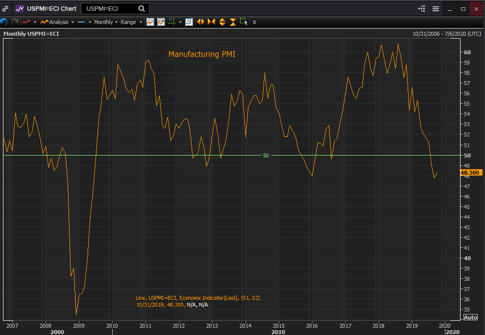Toggle the second chart overlay icon
This screenshot has height=335, width=485.
click(161, 22)
